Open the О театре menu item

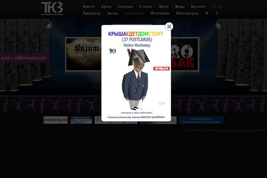(x=146, y=7)
